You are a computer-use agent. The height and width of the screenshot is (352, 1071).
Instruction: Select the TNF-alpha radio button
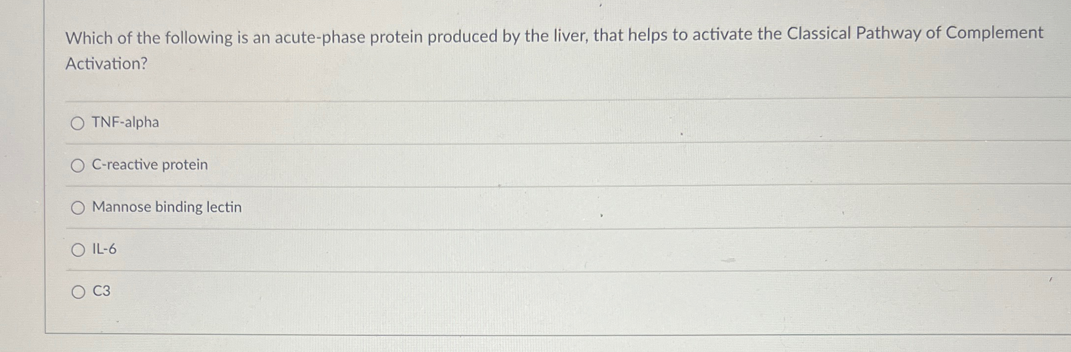[78, 123]
